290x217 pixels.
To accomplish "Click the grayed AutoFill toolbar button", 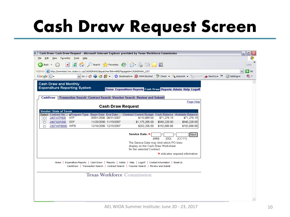I will pos(197,76).
